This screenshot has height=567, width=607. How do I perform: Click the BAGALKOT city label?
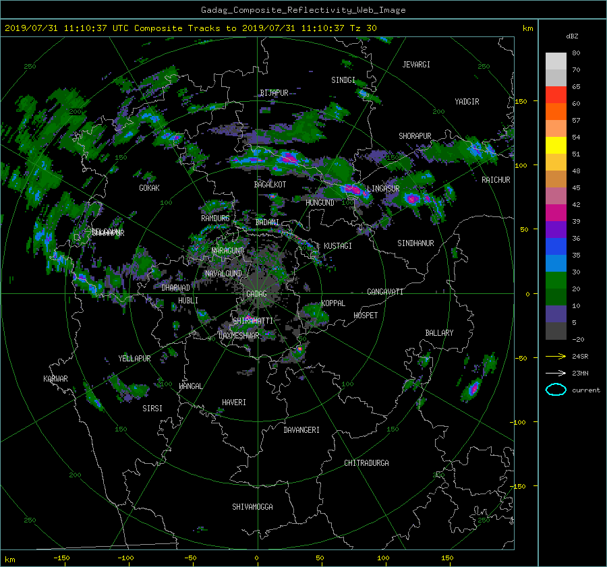270,185
